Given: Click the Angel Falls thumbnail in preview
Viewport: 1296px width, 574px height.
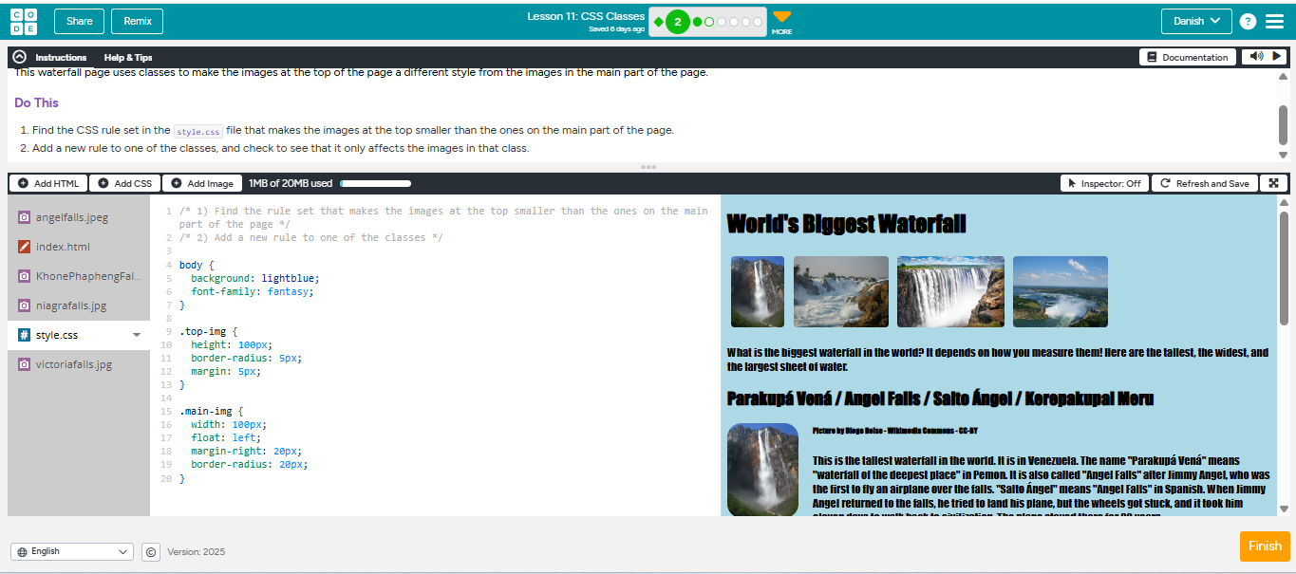Looking at the screenshot, I should click(x=757, y=291).
